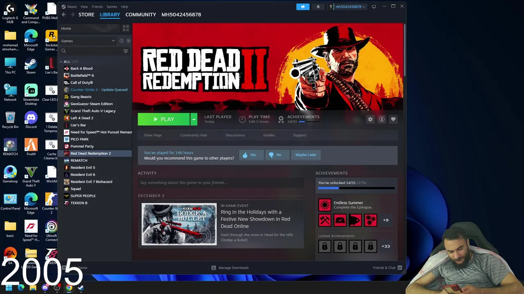Open the Store Page link
The width and height of the screenshot is (524, 294).
153,135
